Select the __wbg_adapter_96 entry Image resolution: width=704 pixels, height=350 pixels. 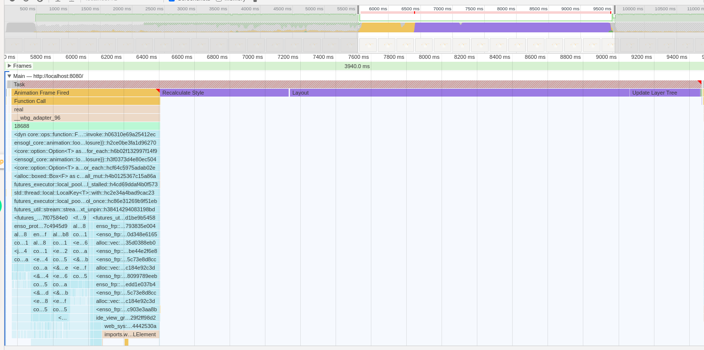86,118
